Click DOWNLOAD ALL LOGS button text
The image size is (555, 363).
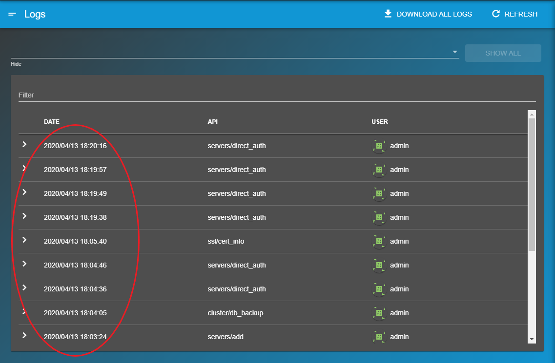[434, 14]
